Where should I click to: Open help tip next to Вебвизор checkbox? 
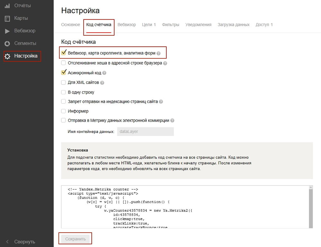coord(158,53)
